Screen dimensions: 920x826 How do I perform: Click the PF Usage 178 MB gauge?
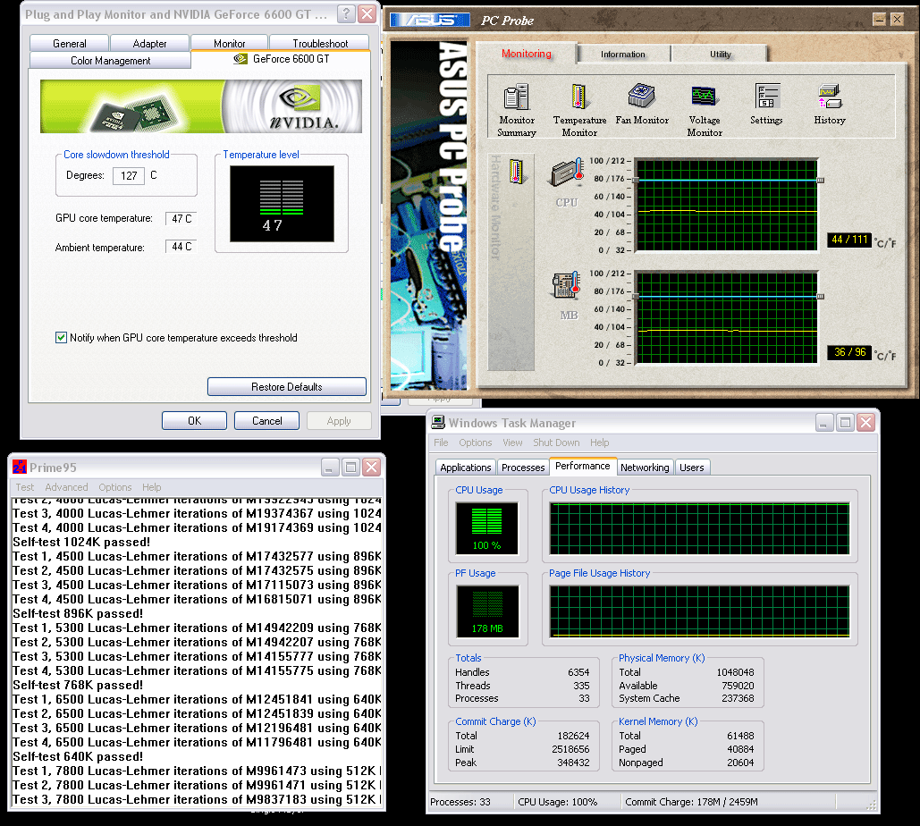pos(487,611)
